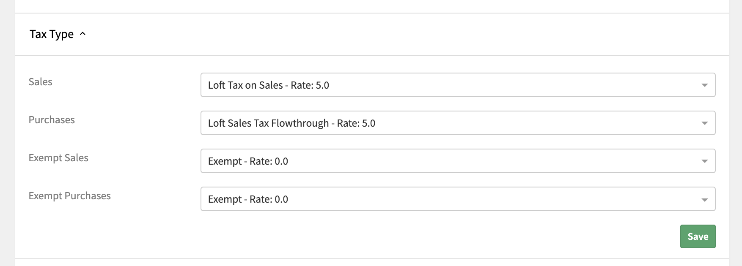Click "Exempt - Rate: 0.0" in Exempt Purchases
The height and width of the screenshot is (266, 742).
[x=248, y=199]
